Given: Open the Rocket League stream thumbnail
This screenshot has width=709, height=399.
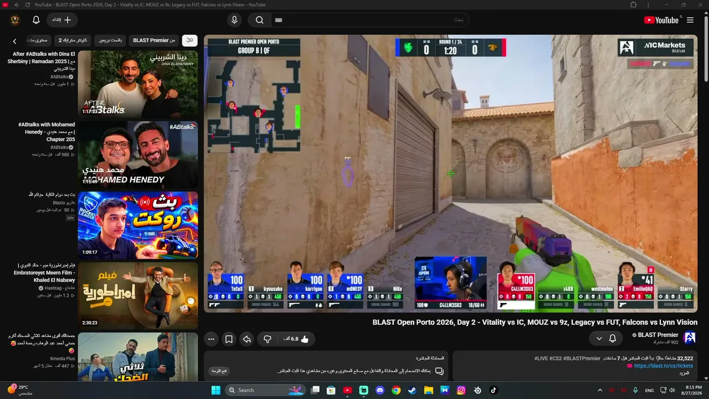Looking at the screenshot, I should [138, 225].
